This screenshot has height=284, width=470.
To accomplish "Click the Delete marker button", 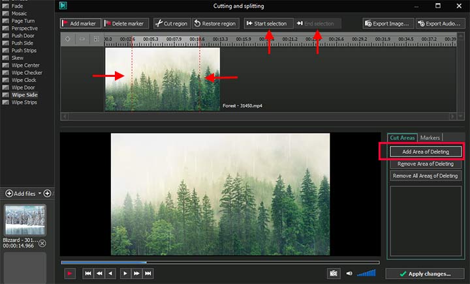I will click(x=125, y=23).
